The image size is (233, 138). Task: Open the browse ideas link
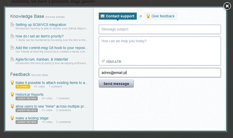[40, 75]
